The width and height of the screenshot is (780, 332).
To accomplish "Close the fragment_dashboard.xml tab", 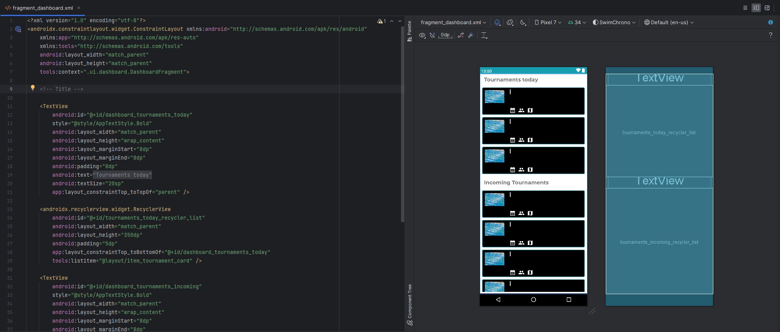I will 79,8.
